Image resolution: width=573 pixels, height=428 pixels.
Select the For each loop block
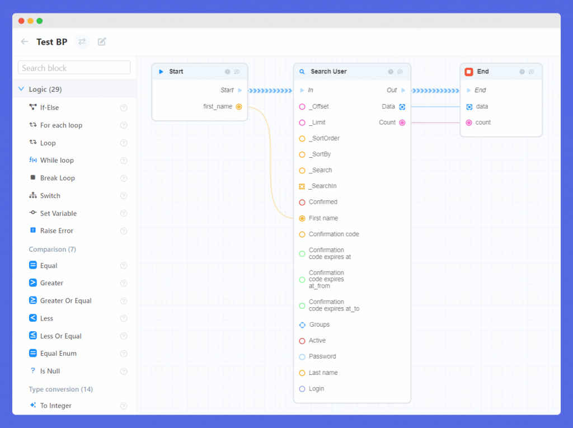(61, 125)
